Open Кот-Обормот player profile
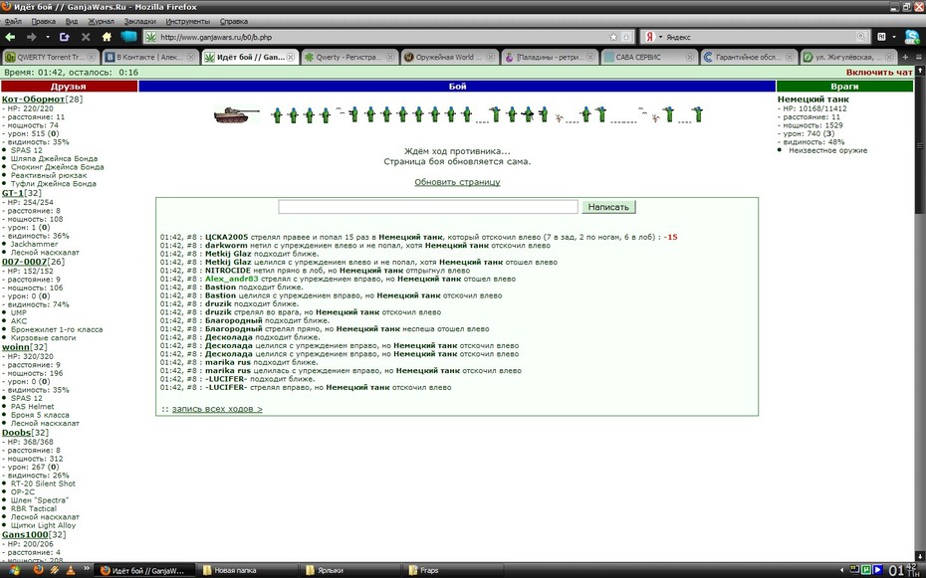 (x=33, y=99)
